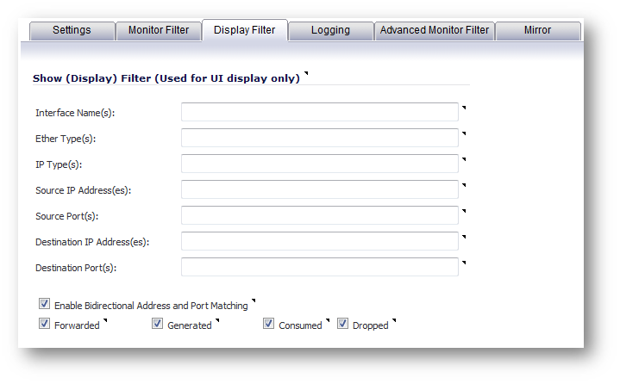Click tooltip triangle beside IP Type(s) field
620x384 pixels.
(464, 159)
